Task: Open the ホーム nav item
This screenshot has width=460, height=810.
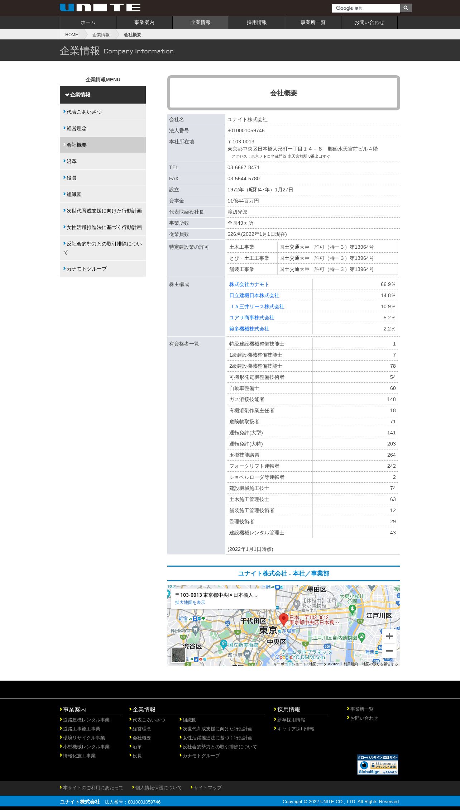Action: pyautogui.click(x=88, y=22)
